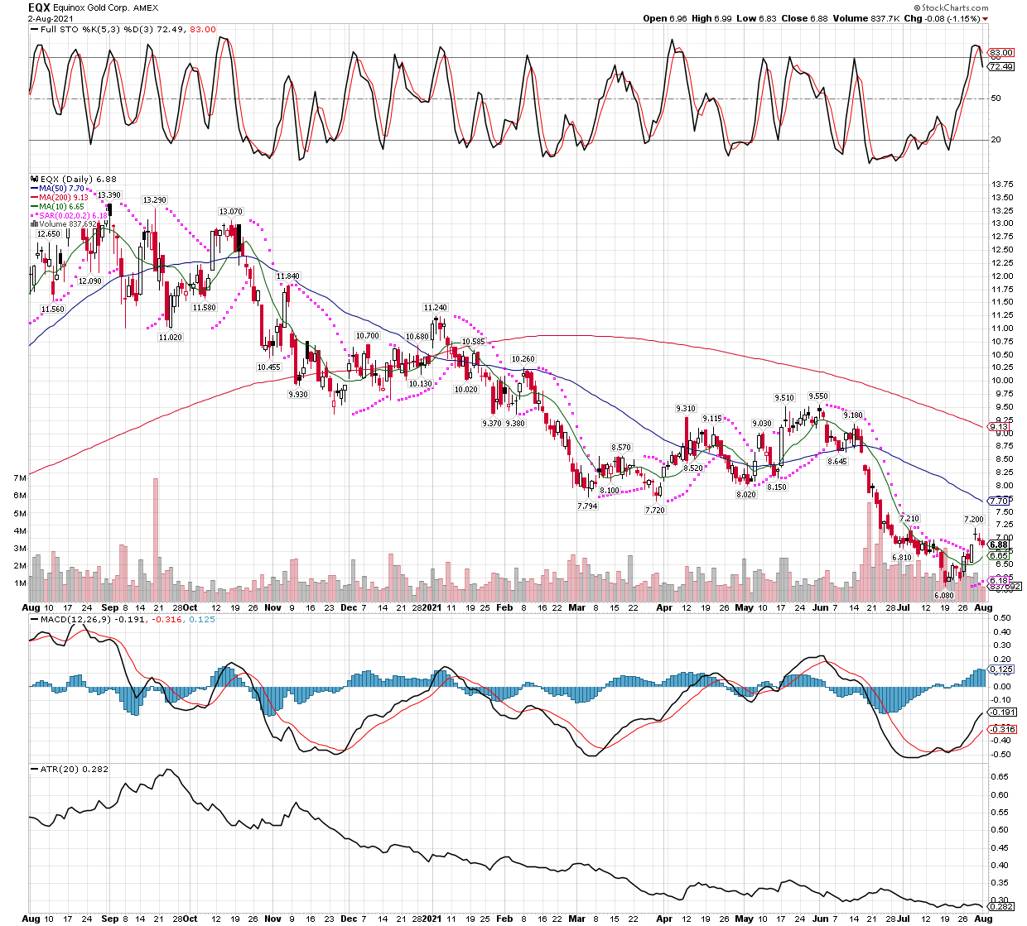Click the 13.290 price annotation

tap(154, 200)
